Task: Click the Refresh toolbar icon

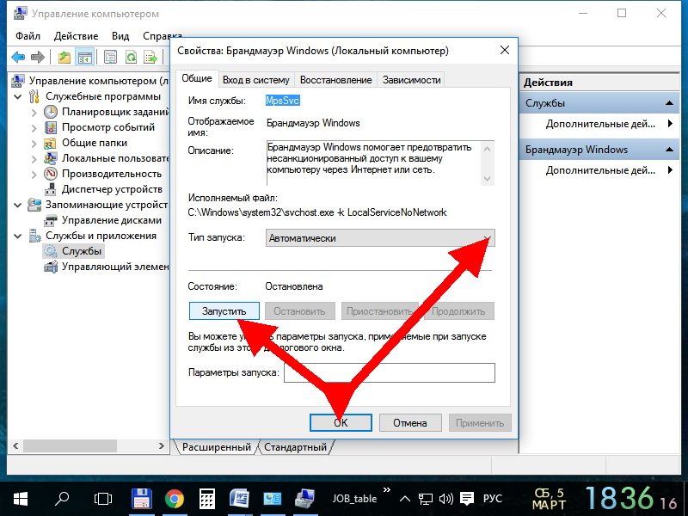Action: [131, 58]
